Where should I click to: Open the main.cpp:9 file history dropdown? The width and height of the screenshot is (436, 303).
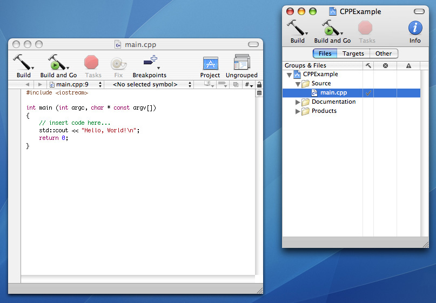click(x=76, y=85)
